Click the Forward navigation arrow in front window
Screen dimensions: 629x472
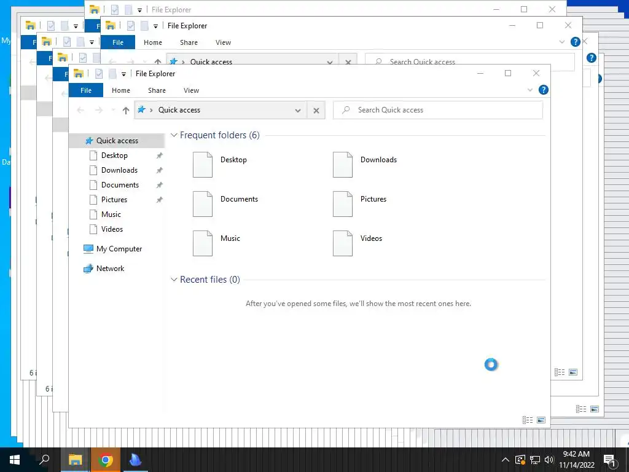click(99, 110)
